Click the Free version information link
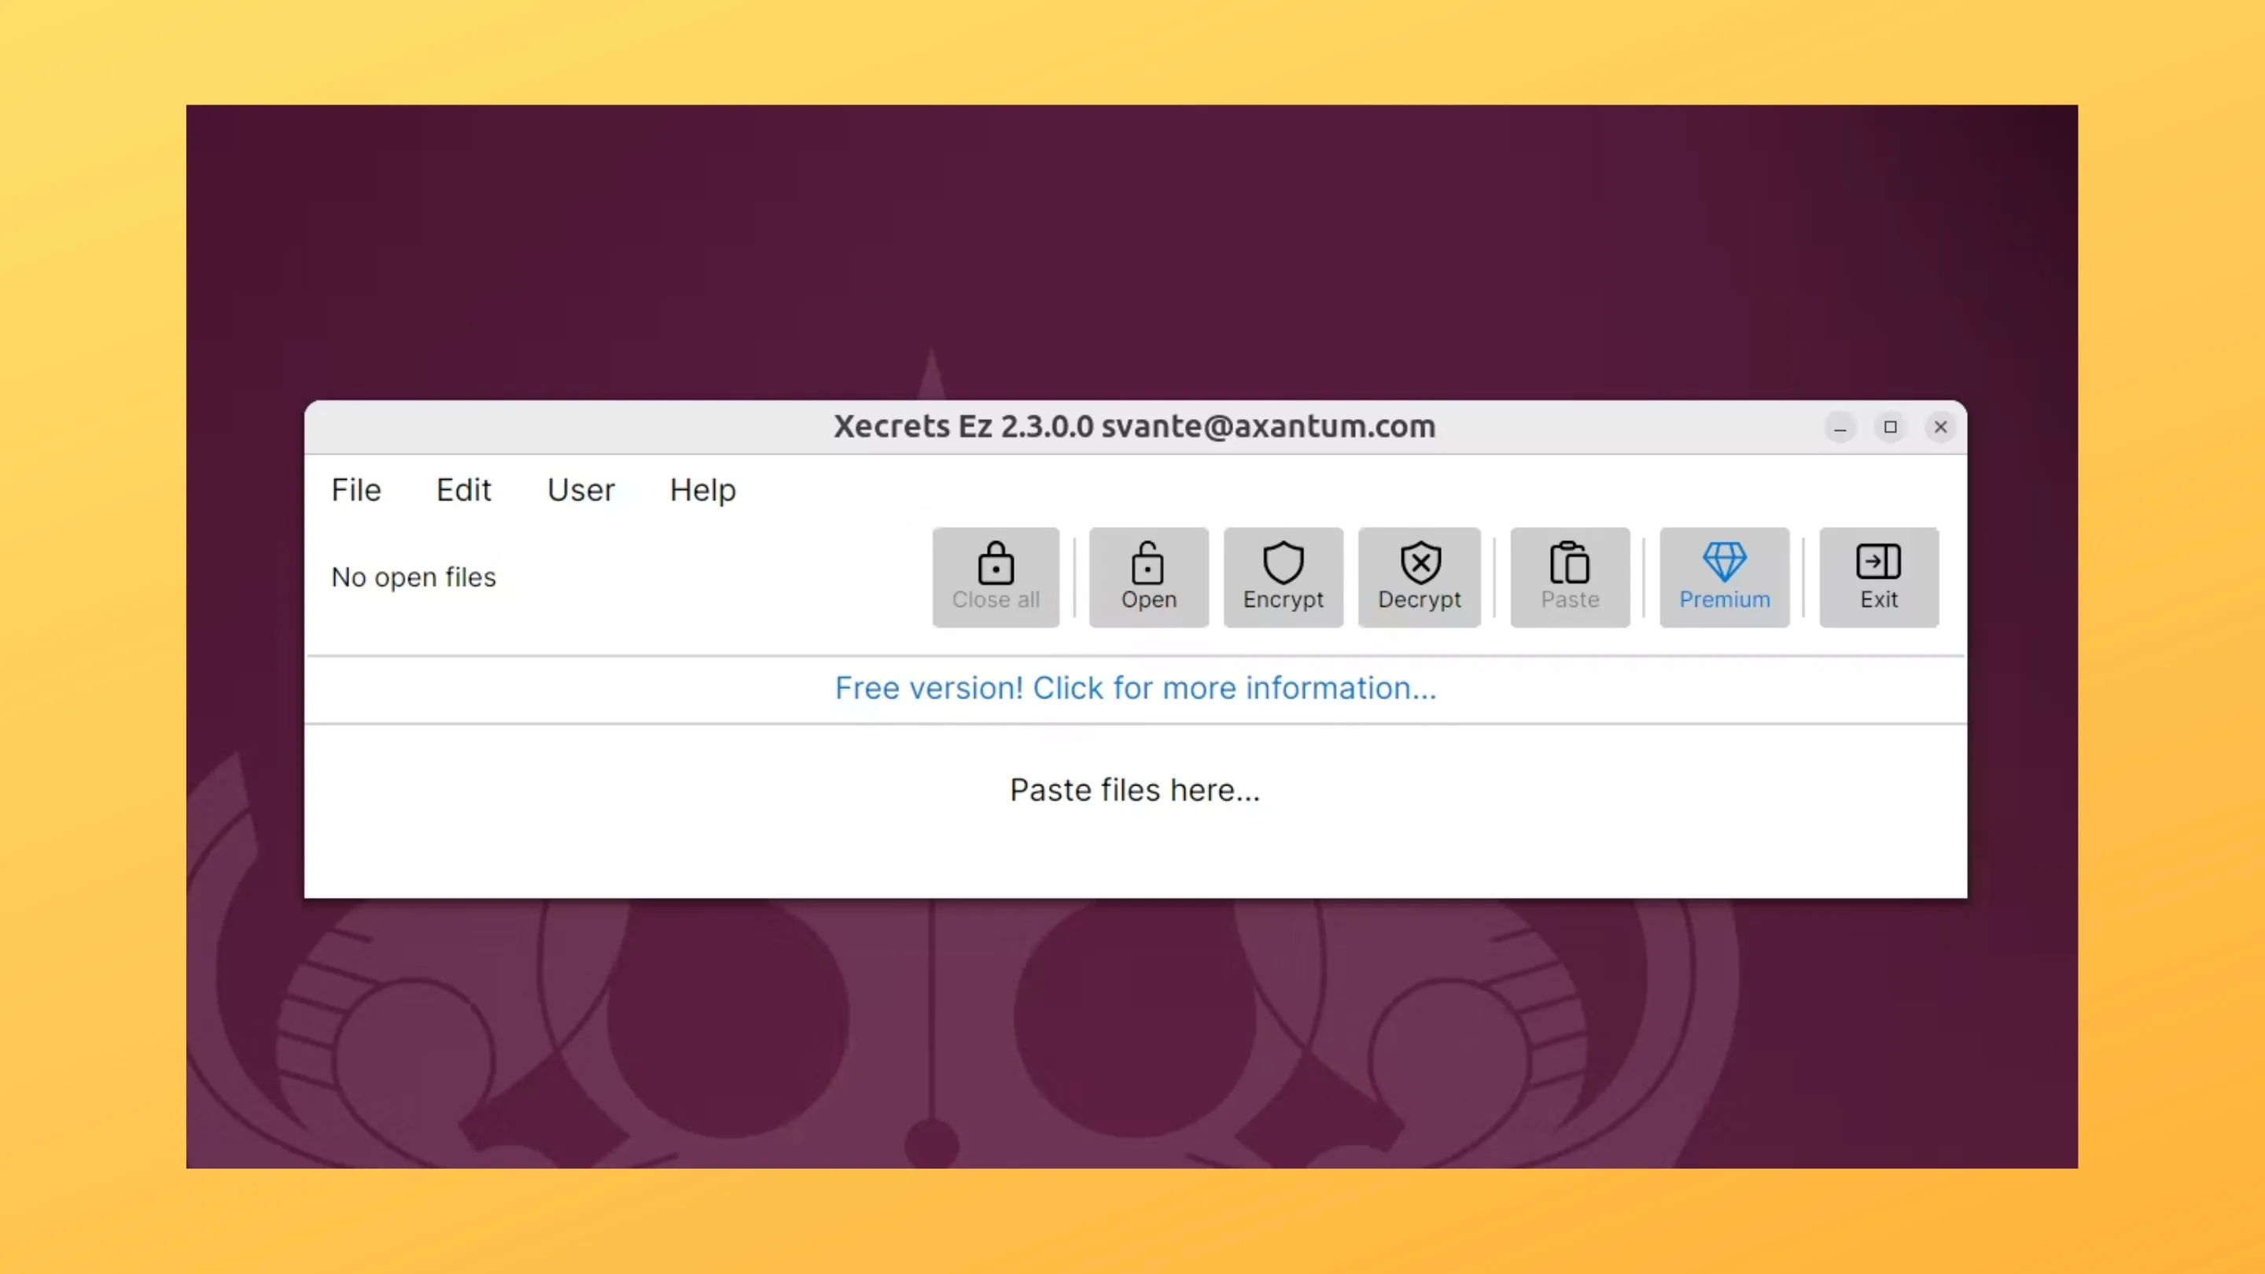2265x1274 pixels. [1135, 687]
